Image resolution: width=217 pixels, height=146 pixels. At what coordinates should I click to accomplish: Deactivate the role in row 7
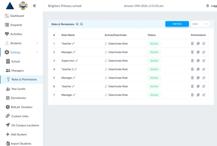116,95
